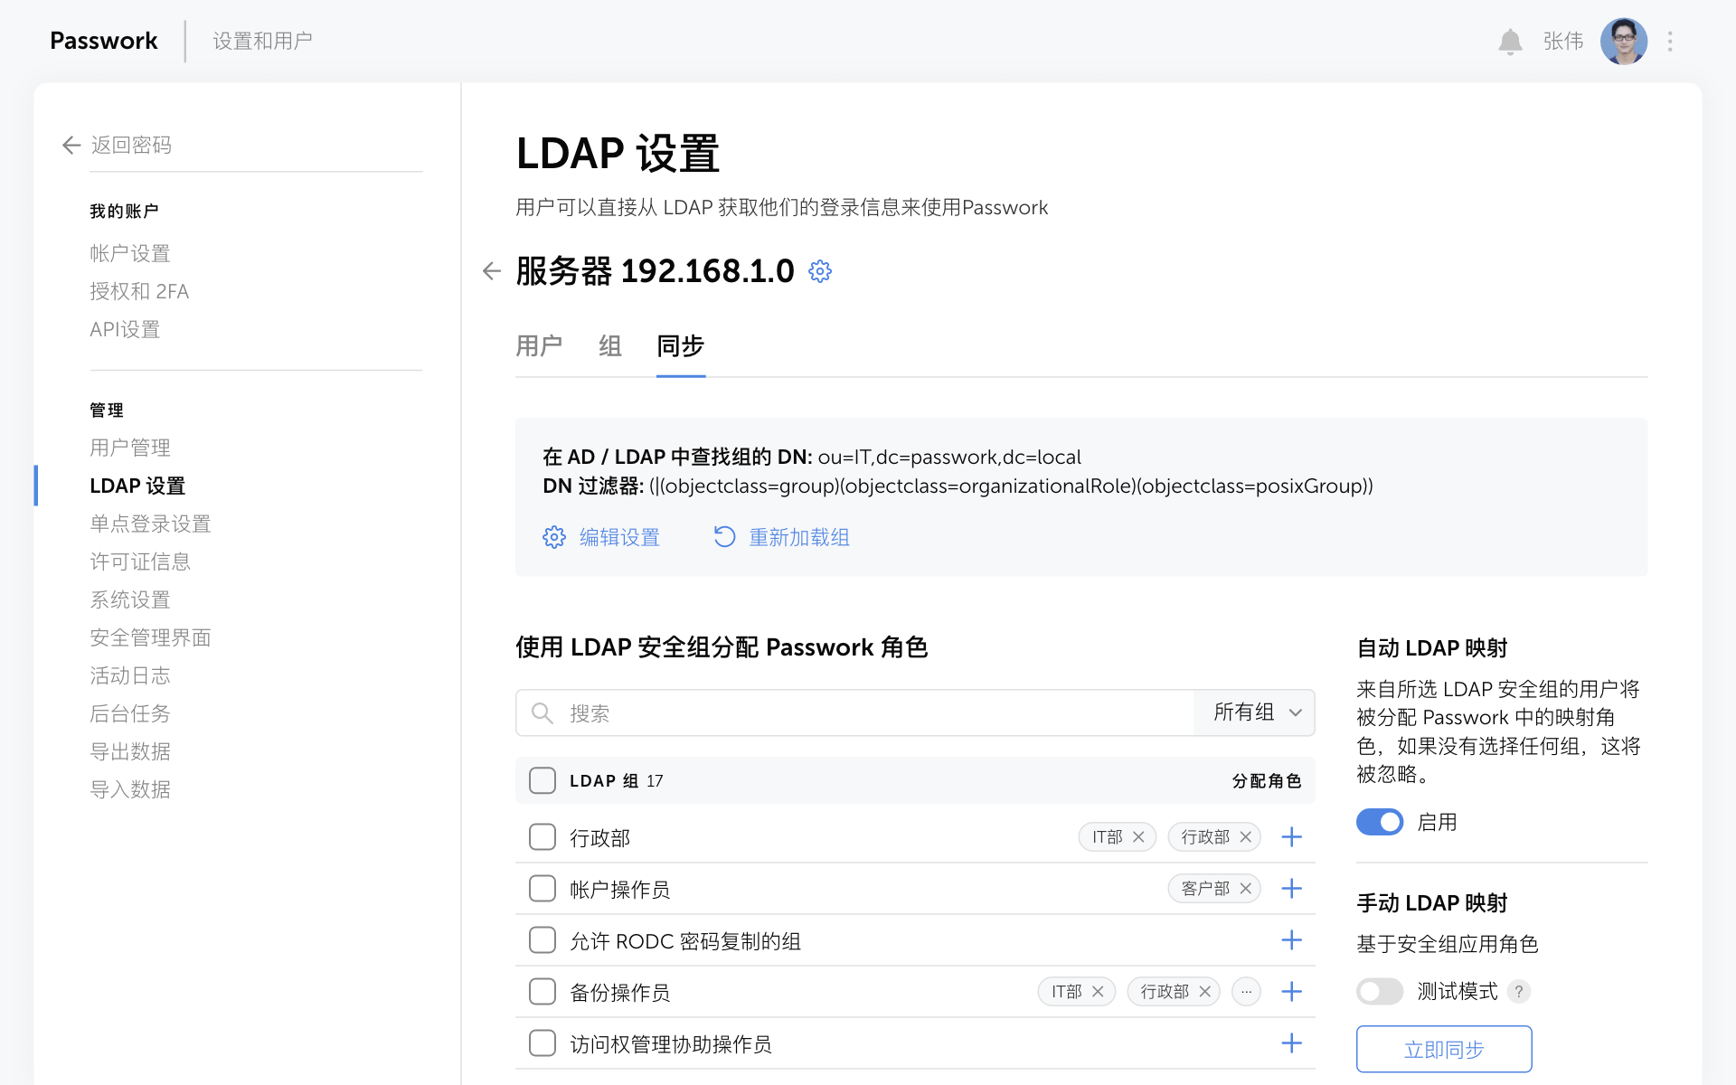1736x1085 pixels.
Task: Add a role to the 行政部 group
Action: point(1292,837)
